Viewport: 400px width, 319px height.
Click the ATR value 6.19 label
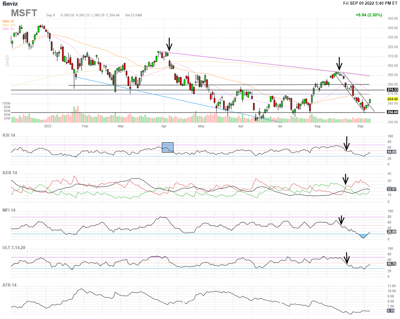click(x=391, y=311)
